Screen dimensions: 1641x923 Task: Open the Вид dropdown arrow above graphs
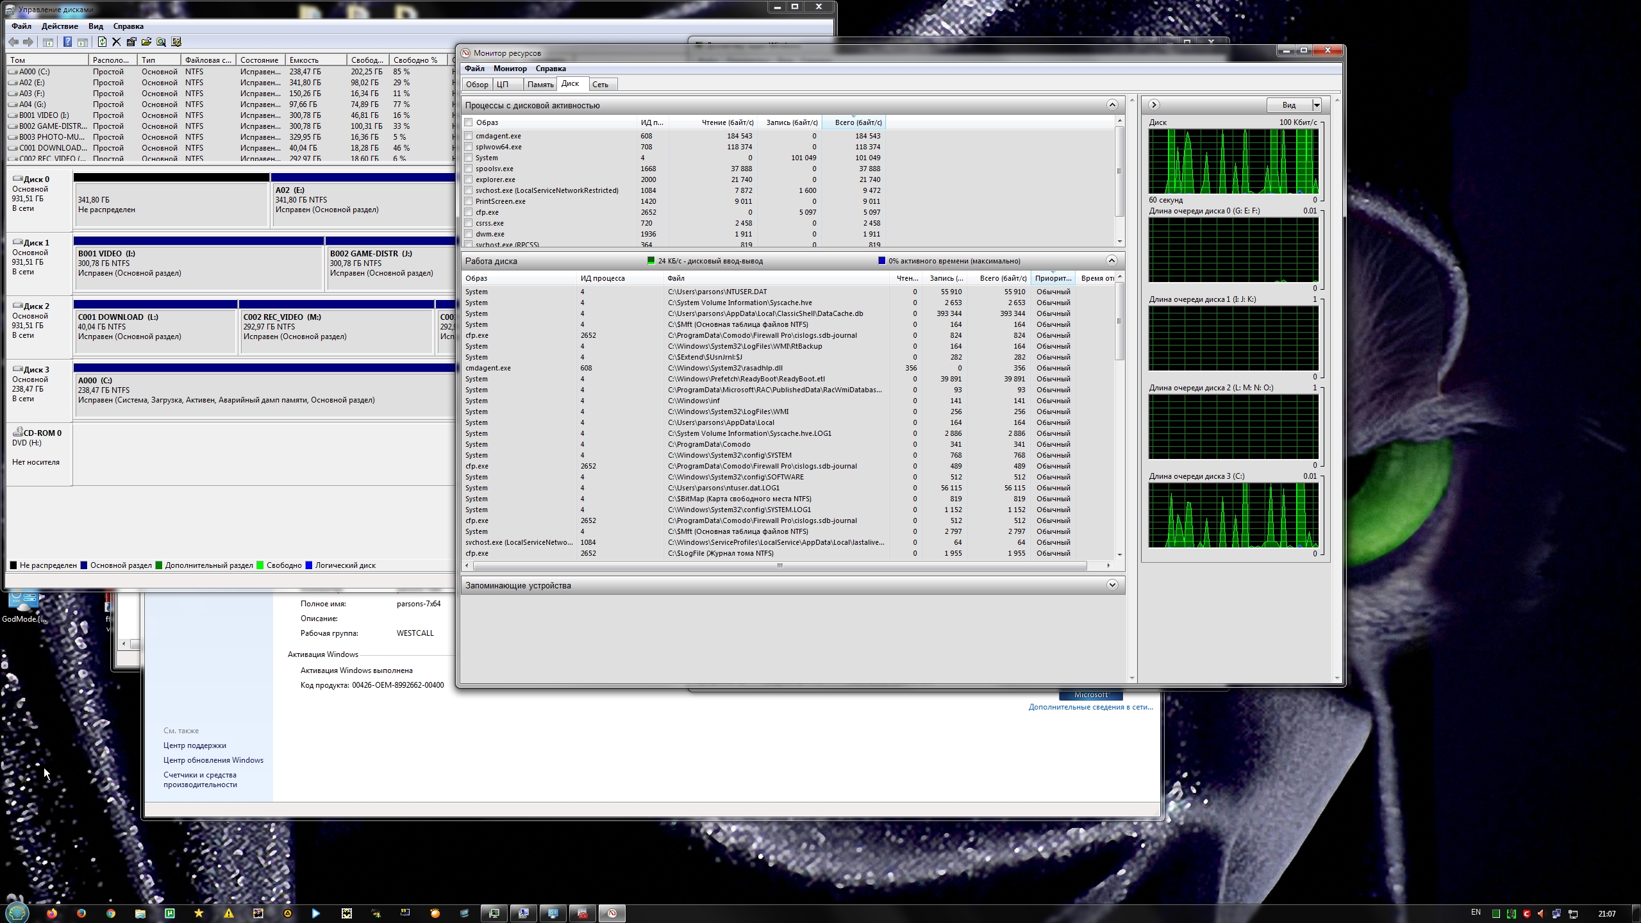coord(1317,105)
